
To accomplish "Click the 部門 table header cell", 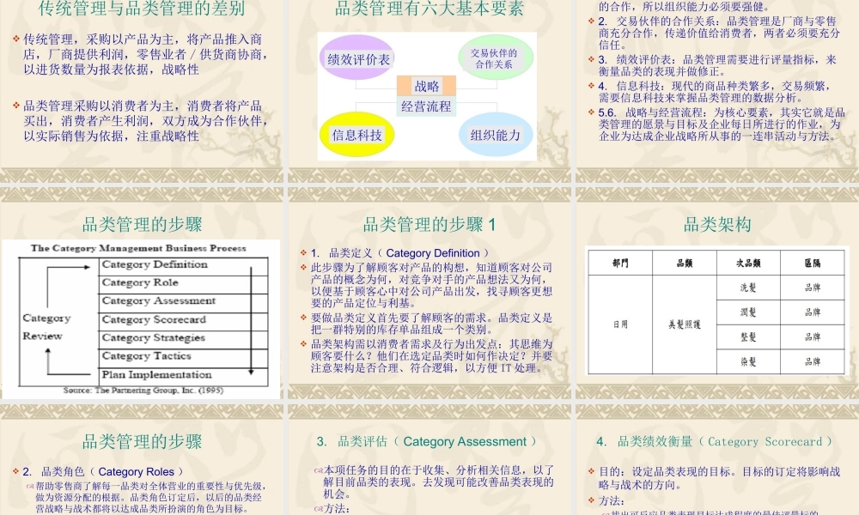I will (620, 264).
